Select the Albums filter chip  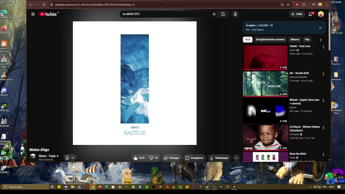tap(295, 40)
